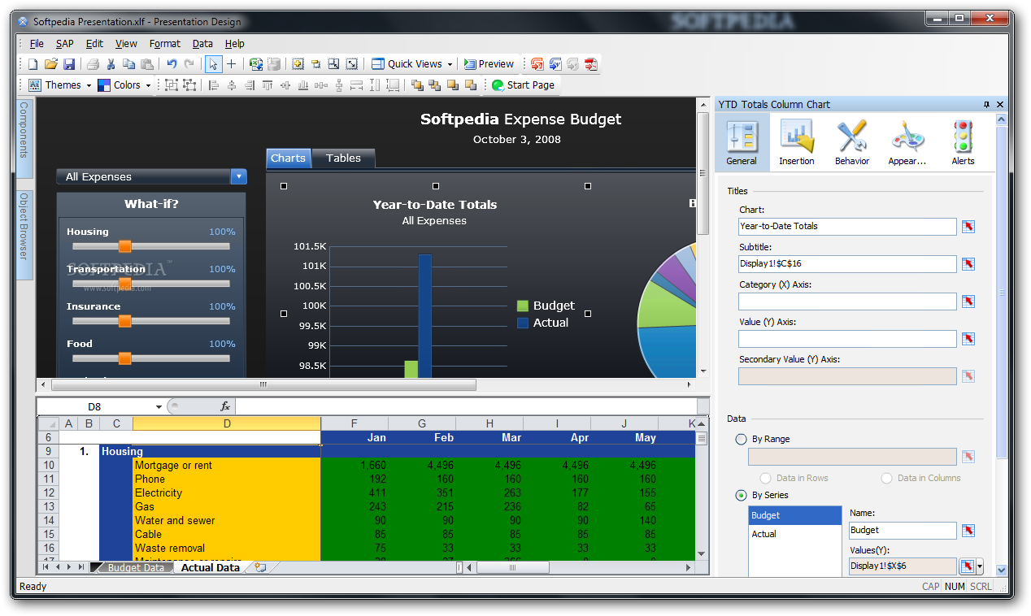Click the Food what-if slider handle
Viewport: 1031px width, 616px height.
[x=124, y=358]
